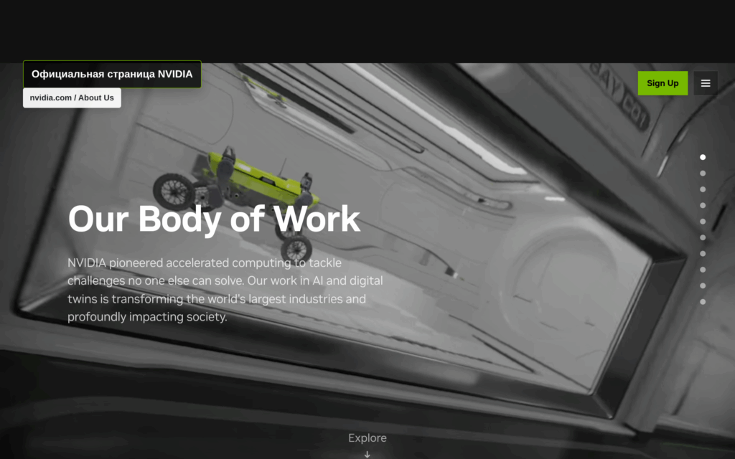Click the paragraph starting NVIDIA pioneered accelerated
Viewport: 735px width, 459px height.
tap(225, 290)
